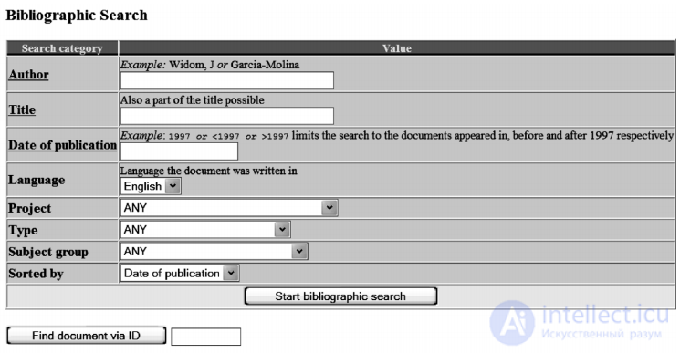Open the Language dropdown showing English
Viewport: 680px width, 353px height.
tap(151, 186)
